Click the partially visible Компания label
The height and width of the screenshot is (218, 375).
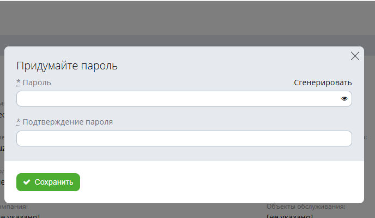[14, 207]
